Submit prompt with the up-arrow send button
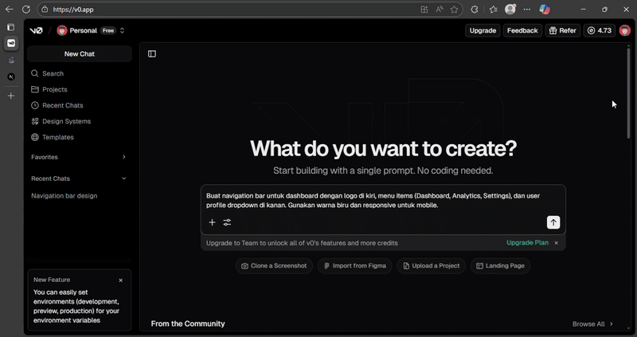Screen dimensions: 637x337 (x=553, y=222)
